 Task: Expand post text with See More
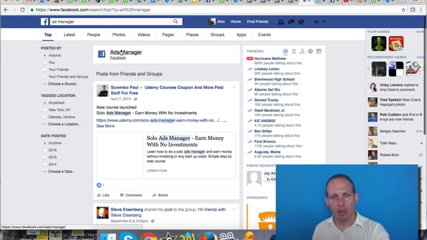pyautogui.click(x=105, y=126)
